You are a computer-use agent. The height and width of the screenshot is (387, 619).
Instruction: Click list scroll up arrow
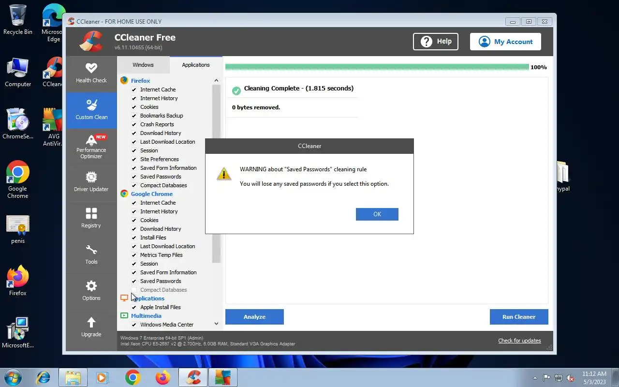coord(216,80)
